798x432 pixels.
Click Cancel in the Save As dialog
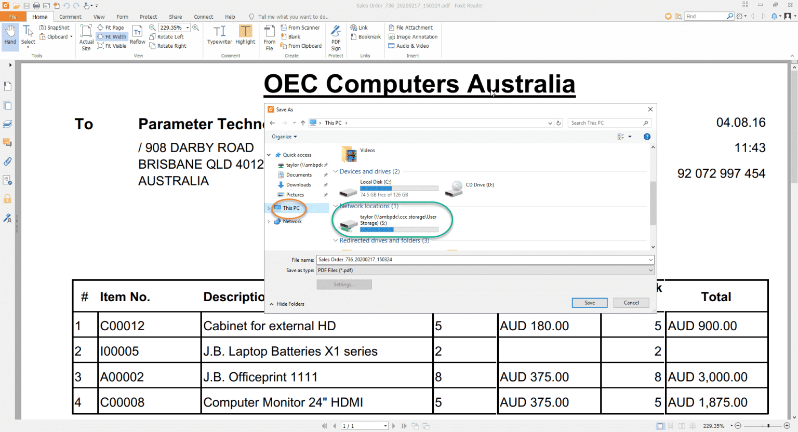point(631,303)
